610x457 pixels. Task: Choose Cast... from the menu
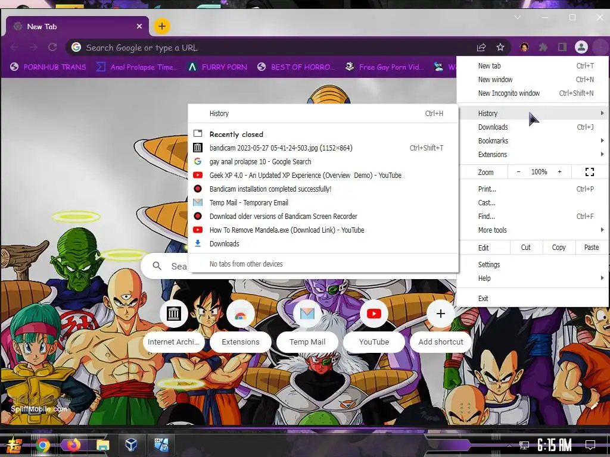pos(532,202)
